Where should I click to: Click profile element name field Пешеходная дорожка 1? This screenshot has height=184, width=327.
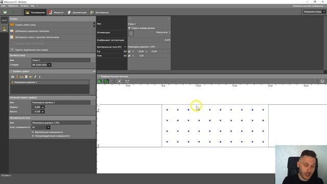click(61, 103)
